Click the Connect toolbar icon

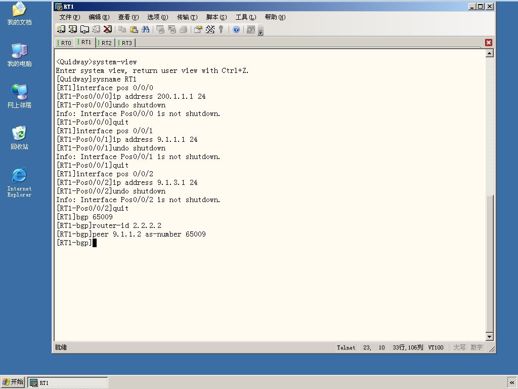click(61, 29)
